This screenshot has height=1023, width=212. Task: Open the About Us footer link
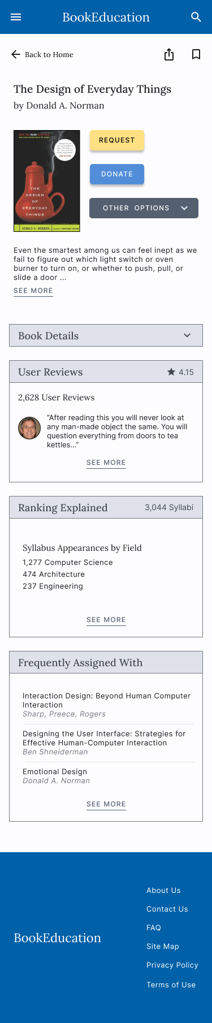tap(163, 890)
